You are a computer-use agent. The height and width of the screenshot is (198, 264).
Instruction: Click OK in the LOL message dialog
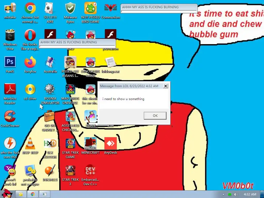click(155, 116)
